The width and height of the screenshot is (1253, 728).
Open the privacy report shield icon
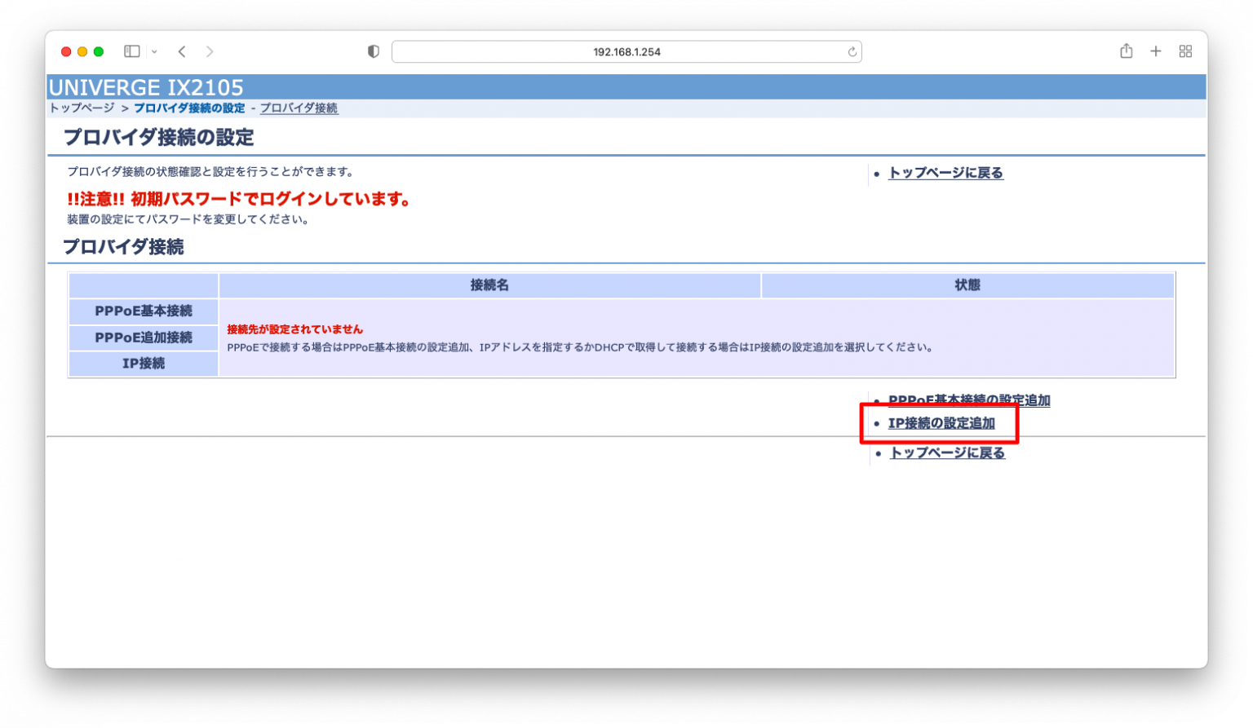coord(373,51)
